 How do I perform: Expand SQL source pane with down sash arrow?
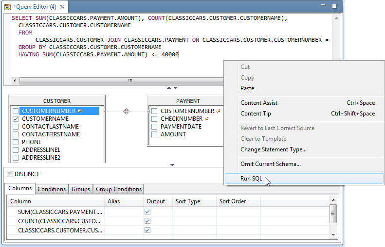[176, 88]
